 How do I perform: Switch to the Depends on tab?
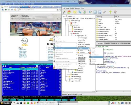(115, 43)
